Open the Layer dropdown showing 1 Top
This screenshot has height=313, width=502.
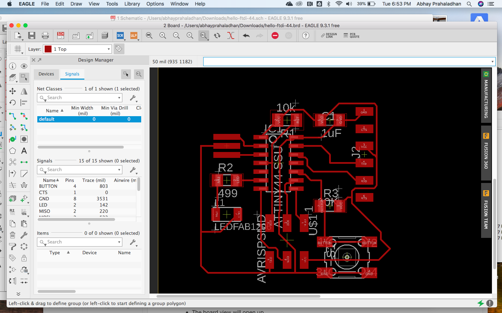click(77, 49)
